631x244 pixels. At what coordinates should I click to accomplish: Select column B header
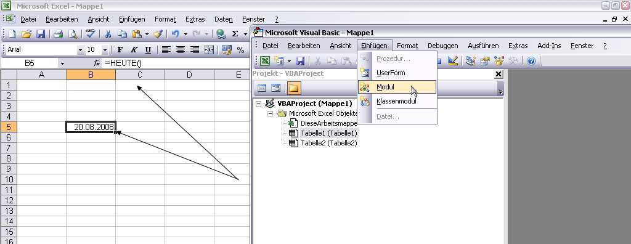coord(91,75)
